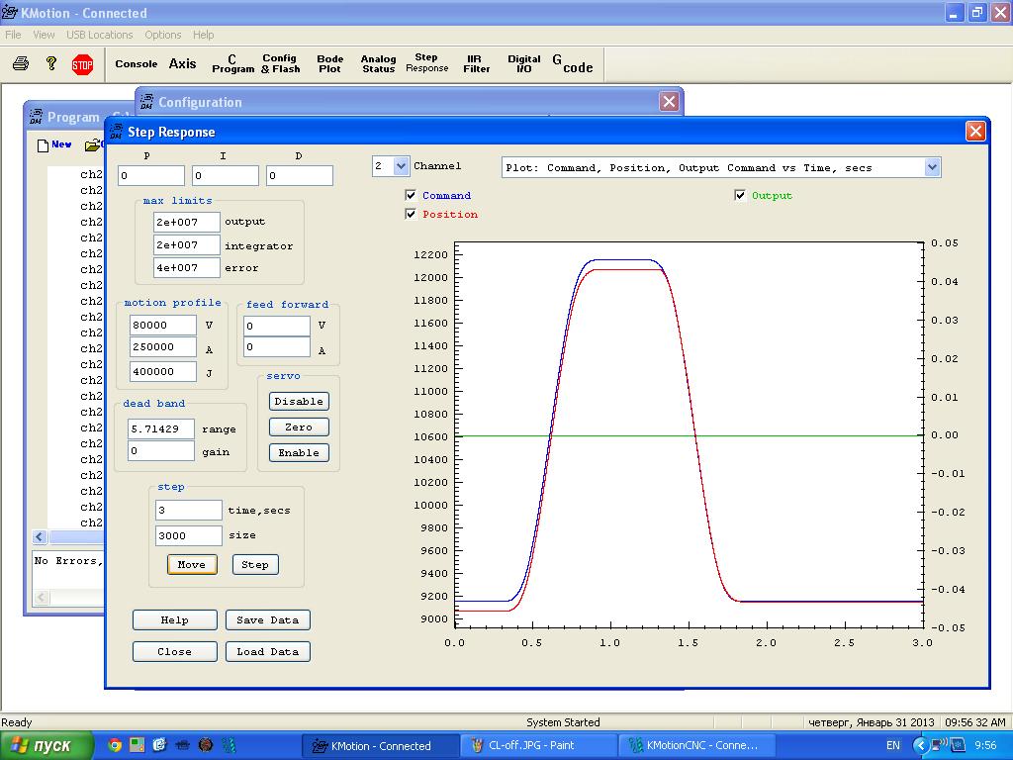The image size is (1013, 760).
Task: Expand the Channel number dropdown
Action: tap(401, 167)
